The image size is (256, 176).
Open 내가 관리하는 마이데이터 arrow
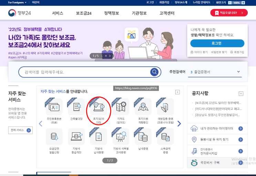[x=240, y=129]
